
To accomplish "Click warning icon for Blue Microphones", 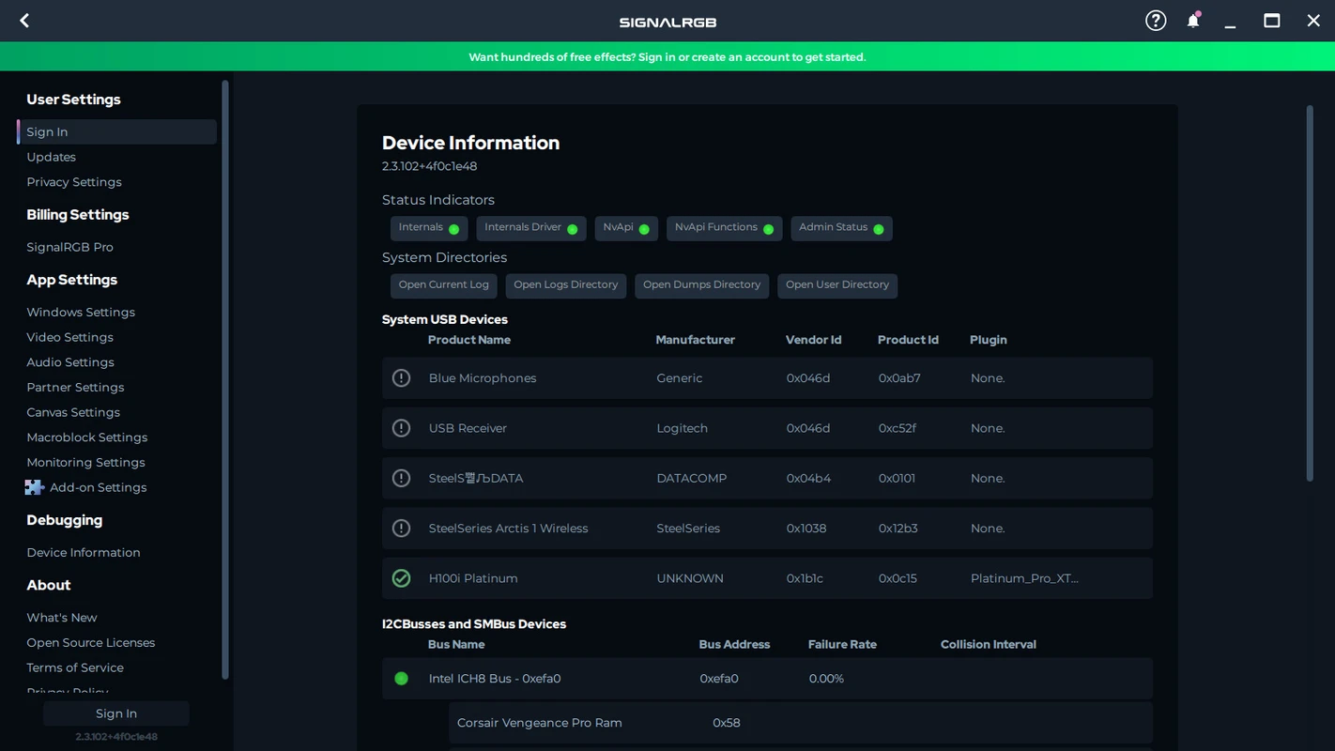I will (x=401, y=378).
